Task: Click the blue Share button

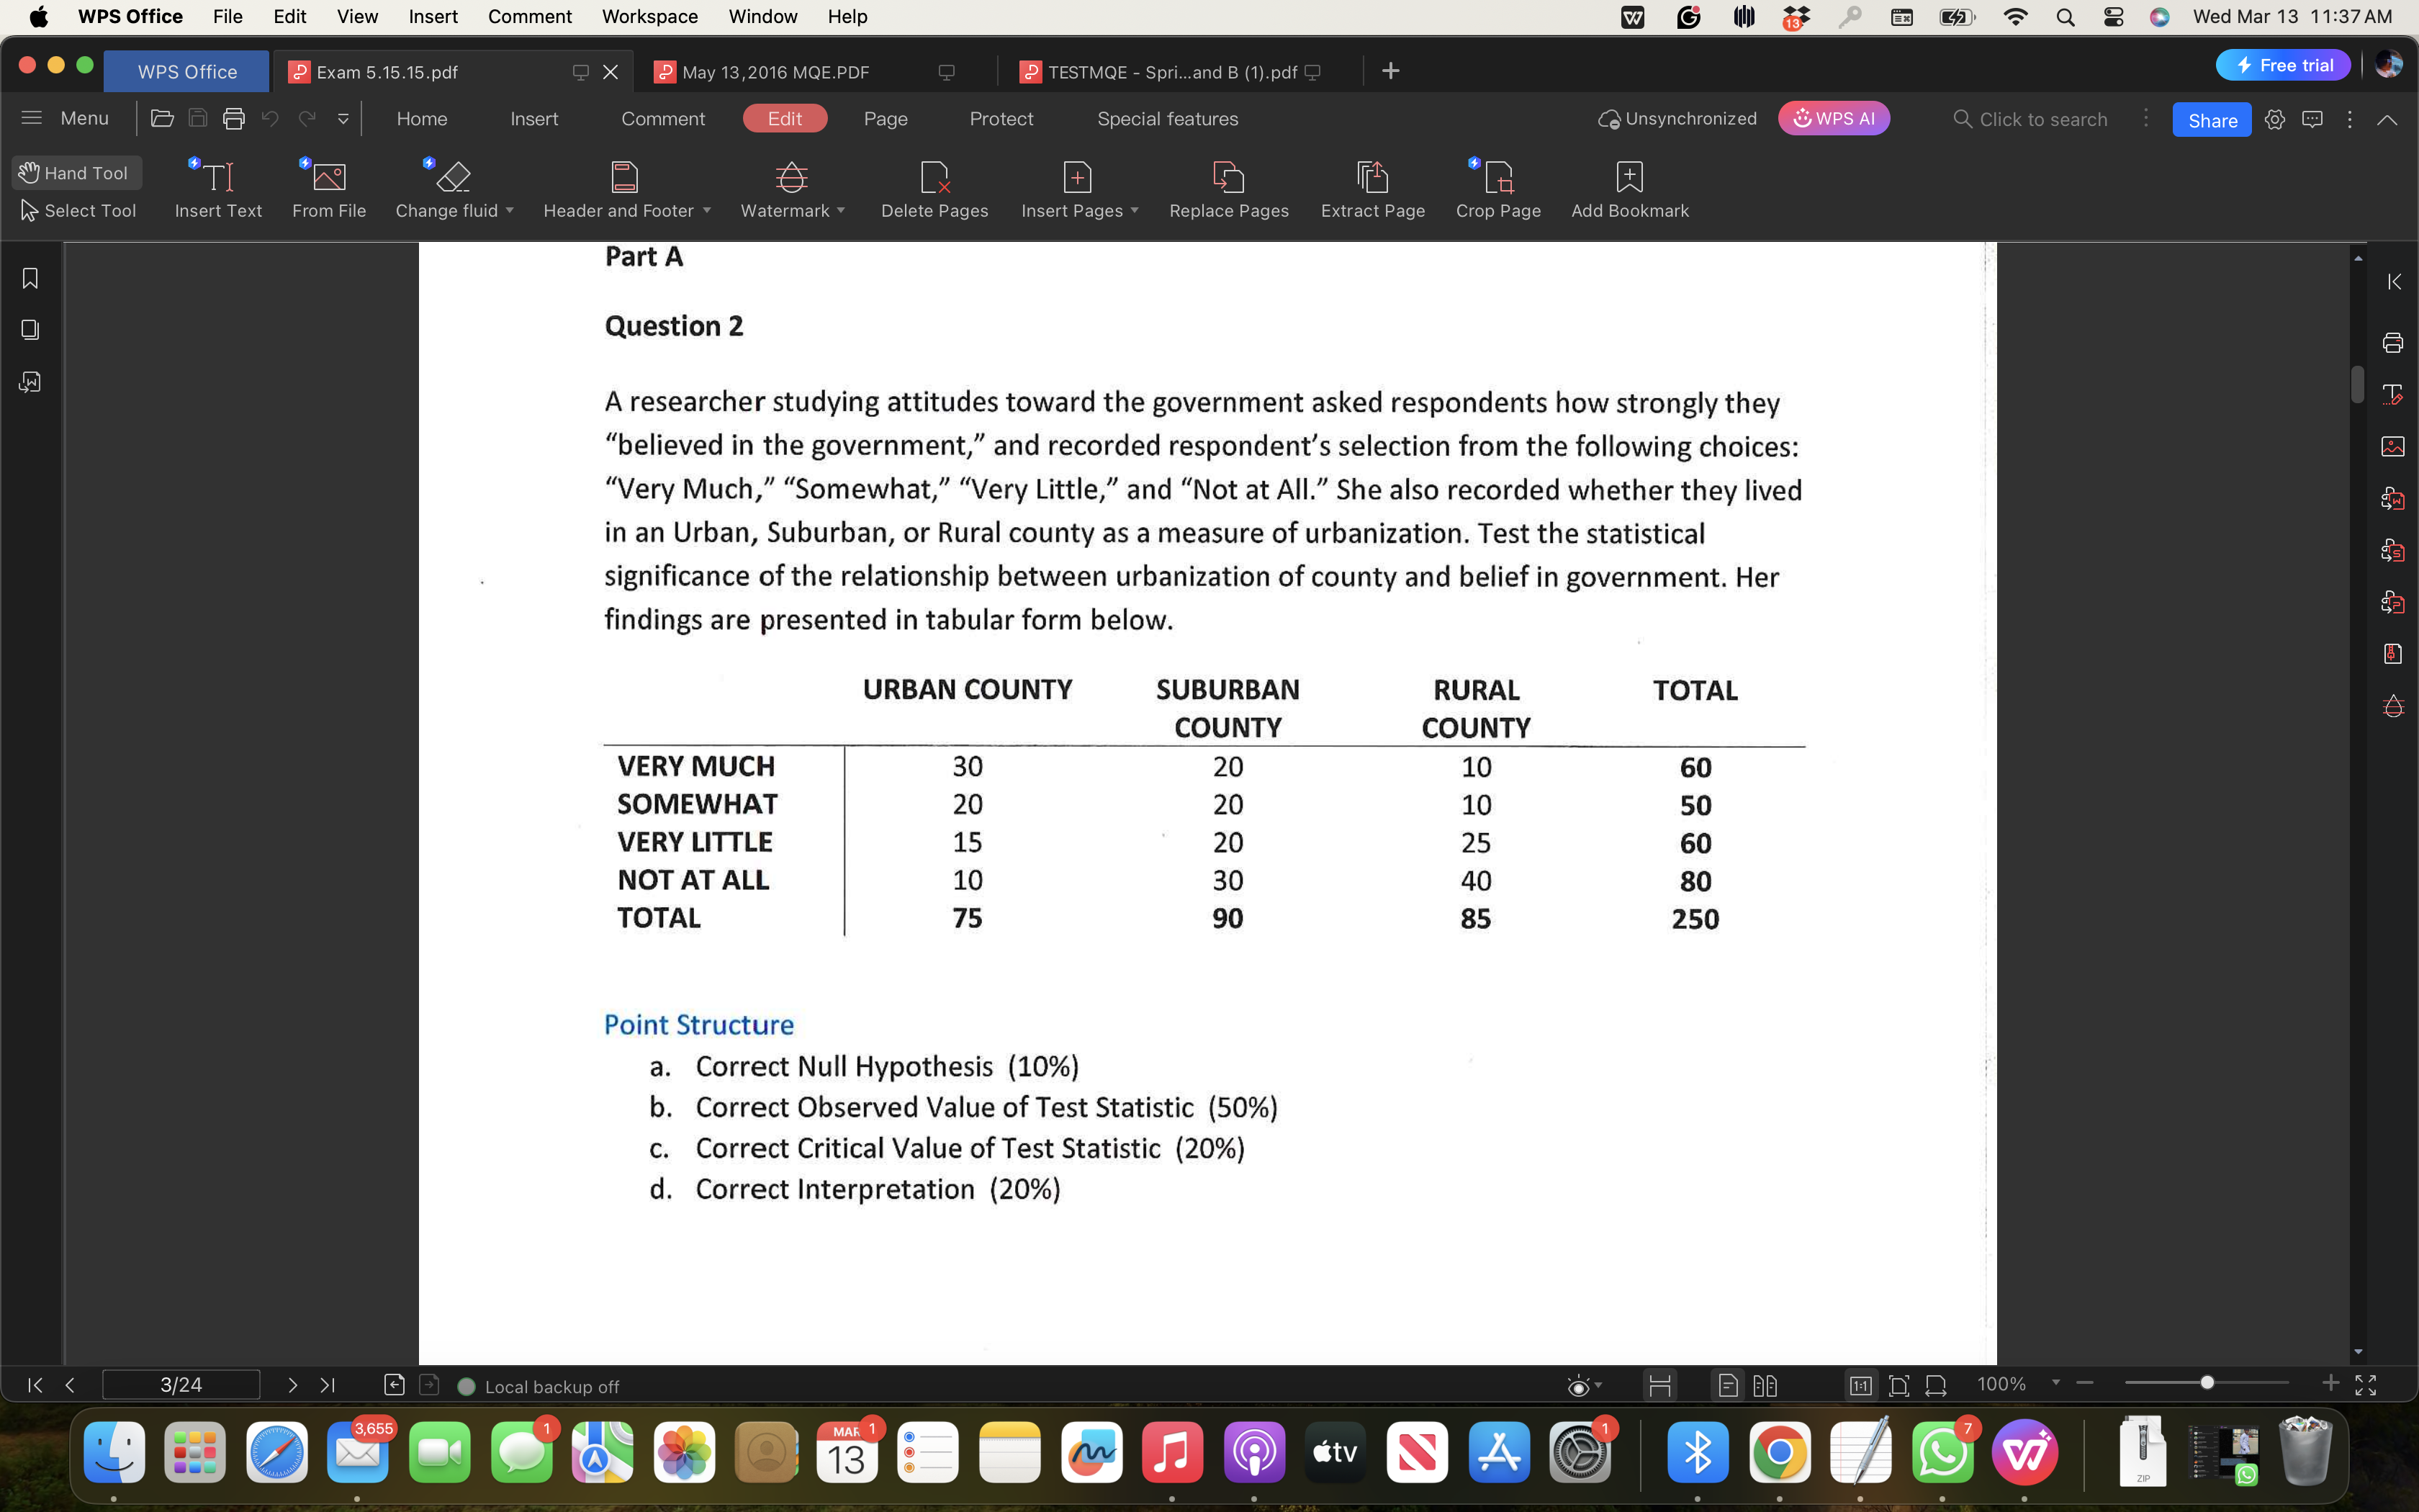Action: tap(2211, 120)
